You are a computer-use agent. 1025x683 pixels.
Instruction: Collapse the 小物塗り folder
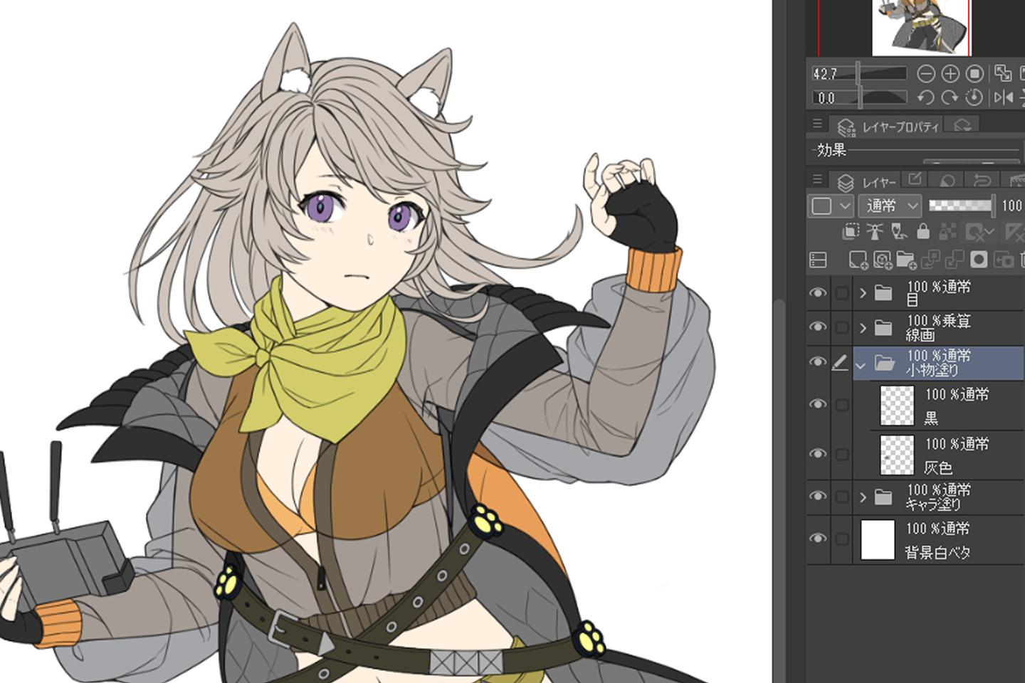pos(861,365)
